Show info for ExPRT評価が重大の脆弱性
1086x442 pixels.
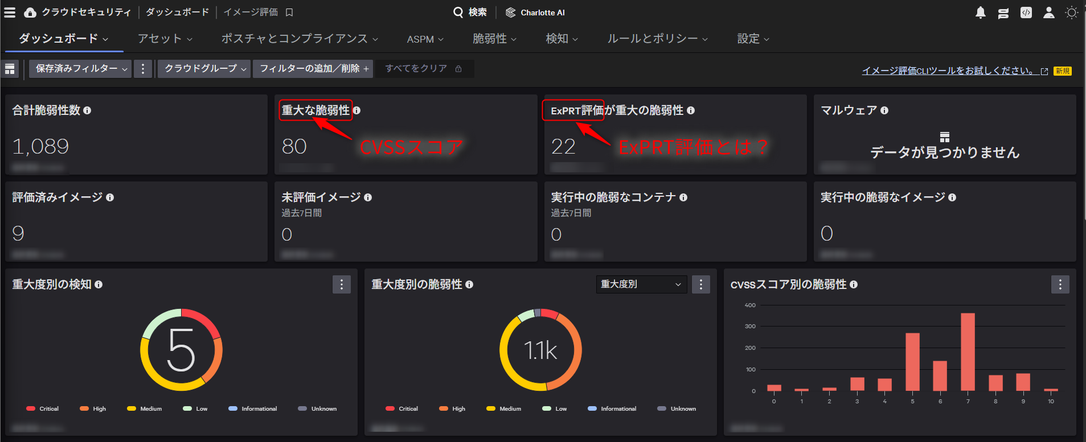(x=691, y=110)
